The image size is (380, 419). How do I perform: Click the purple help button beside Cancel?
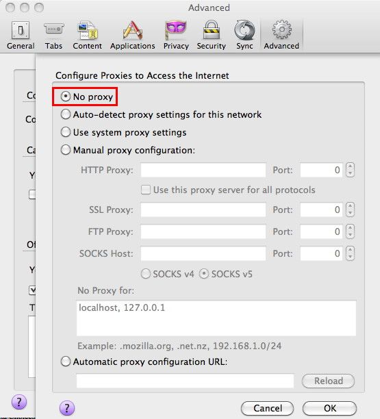[67, 408]
